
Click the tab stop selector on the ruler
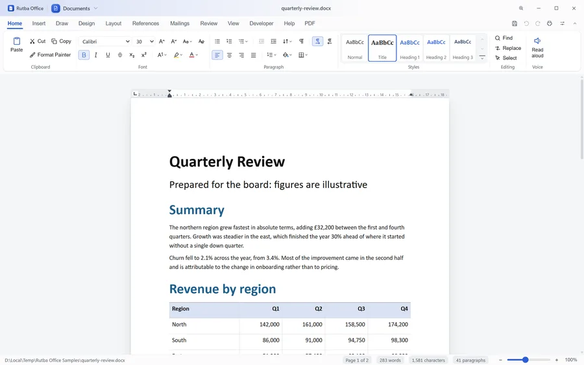pyautogui.click(x=135, y=94)
